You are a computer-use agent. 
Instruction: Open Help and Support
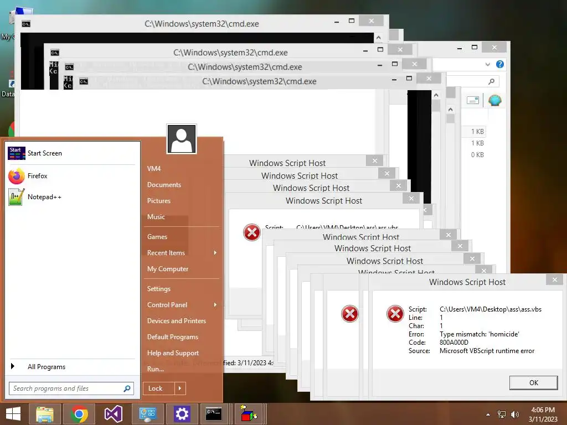(173, 353)
